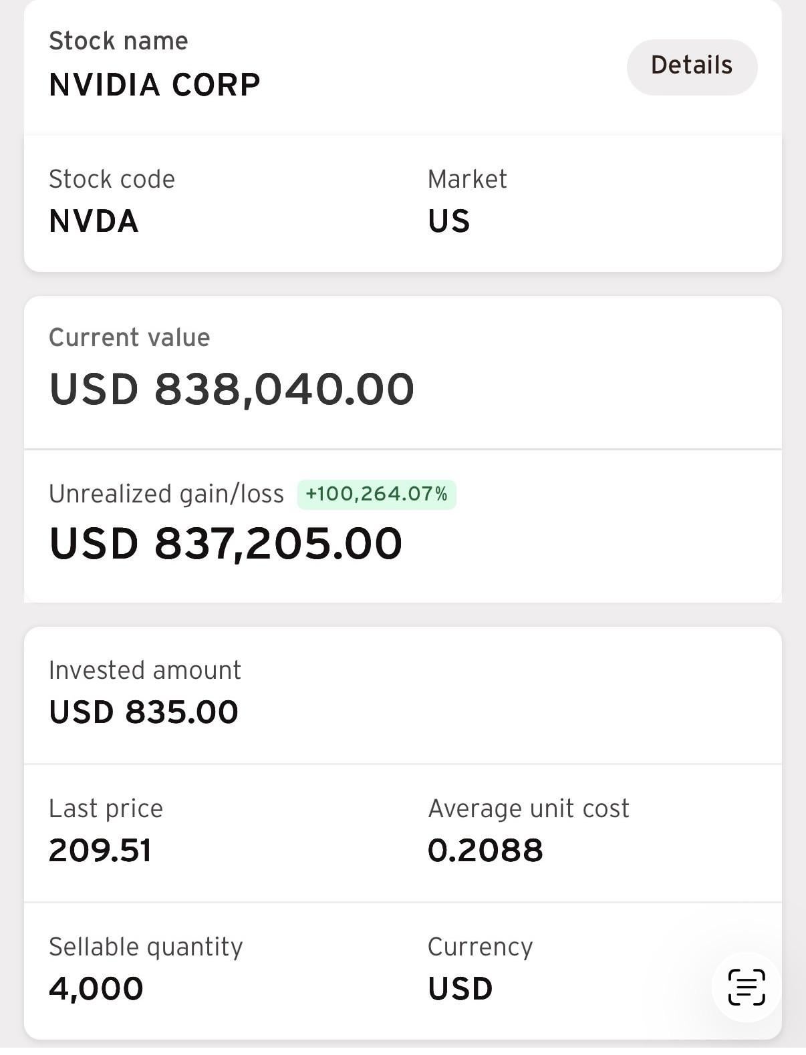806x1055 pixels.
Task: Tap the NVDA stock code
Action: click(x=94, y=221)
